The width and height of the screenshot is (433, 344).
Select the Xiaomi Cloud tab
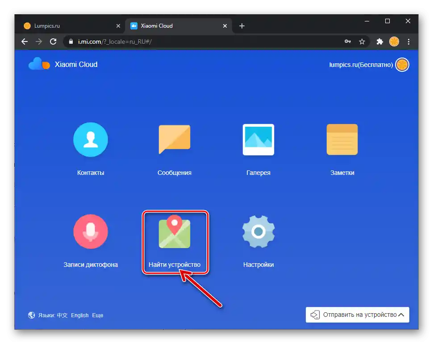coord(179,26)
